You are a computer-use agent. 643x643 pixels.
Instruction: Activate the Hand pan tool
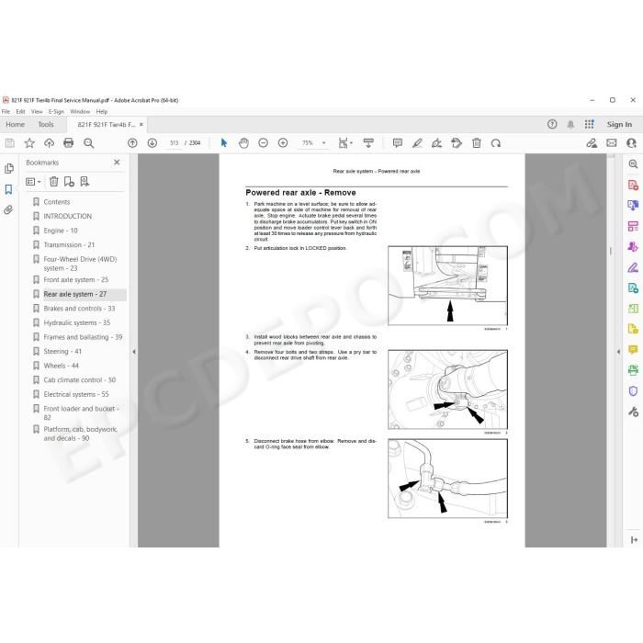click(x=243, y=143)
